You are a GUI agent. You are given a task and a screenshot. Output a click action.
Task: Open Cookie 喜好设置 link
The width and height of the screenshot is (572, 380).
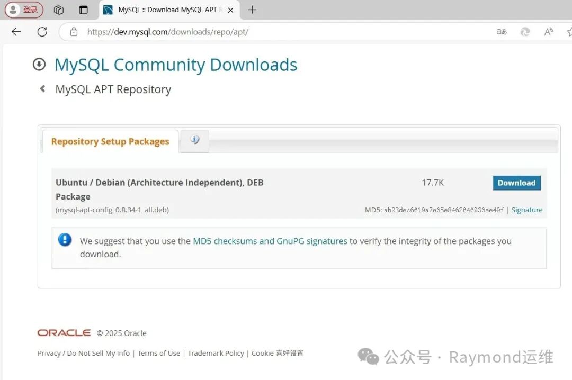[x=278, y=353]
